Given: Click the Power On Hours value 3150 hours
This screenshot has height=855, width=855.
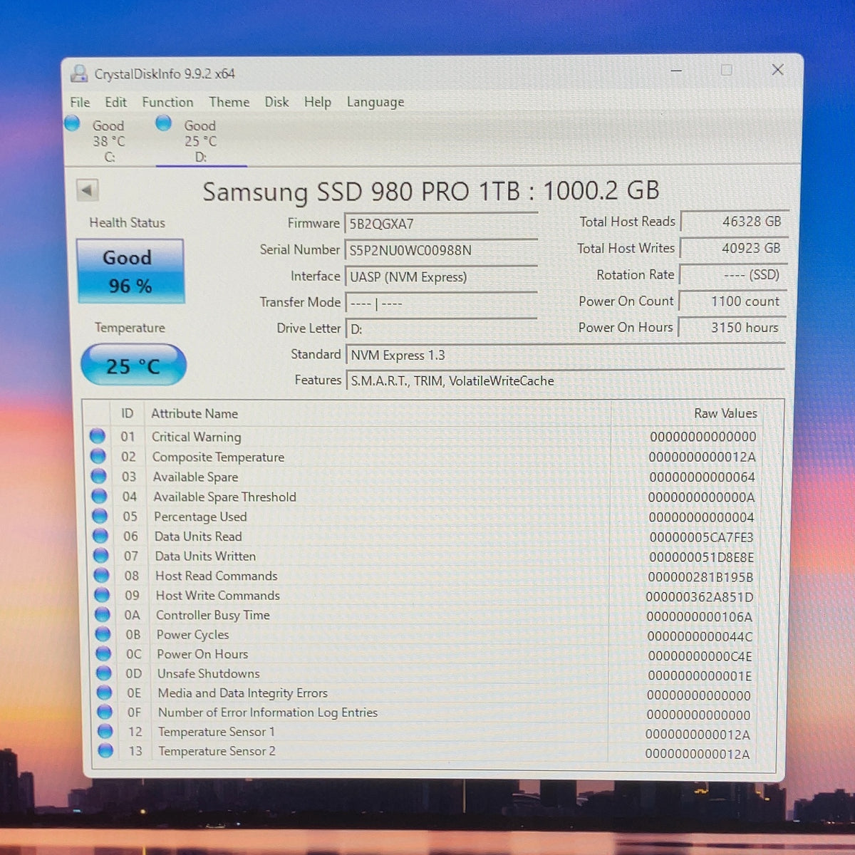Looking at the screenshot, I should [732, 327].
